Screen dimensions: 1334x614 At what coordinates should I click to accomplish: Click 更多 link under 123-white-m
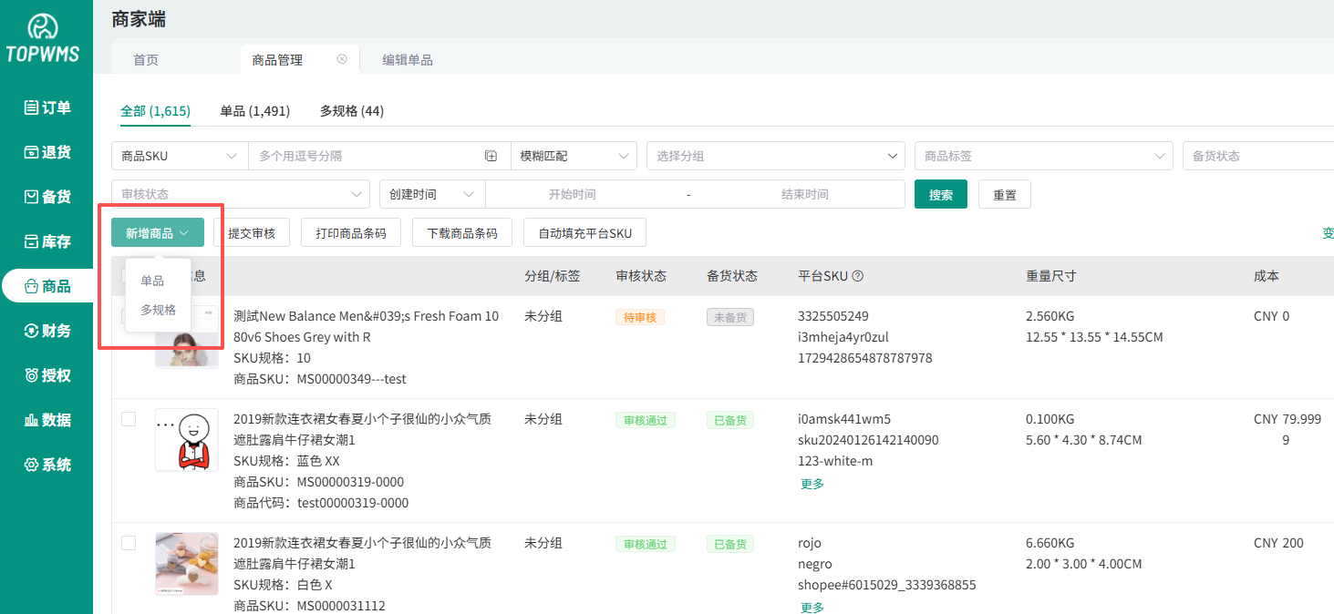coord(812,484)
